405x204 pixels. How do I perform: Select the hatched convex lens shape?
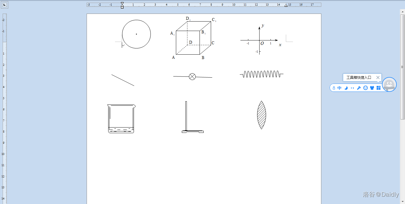[x=261, y=115]
